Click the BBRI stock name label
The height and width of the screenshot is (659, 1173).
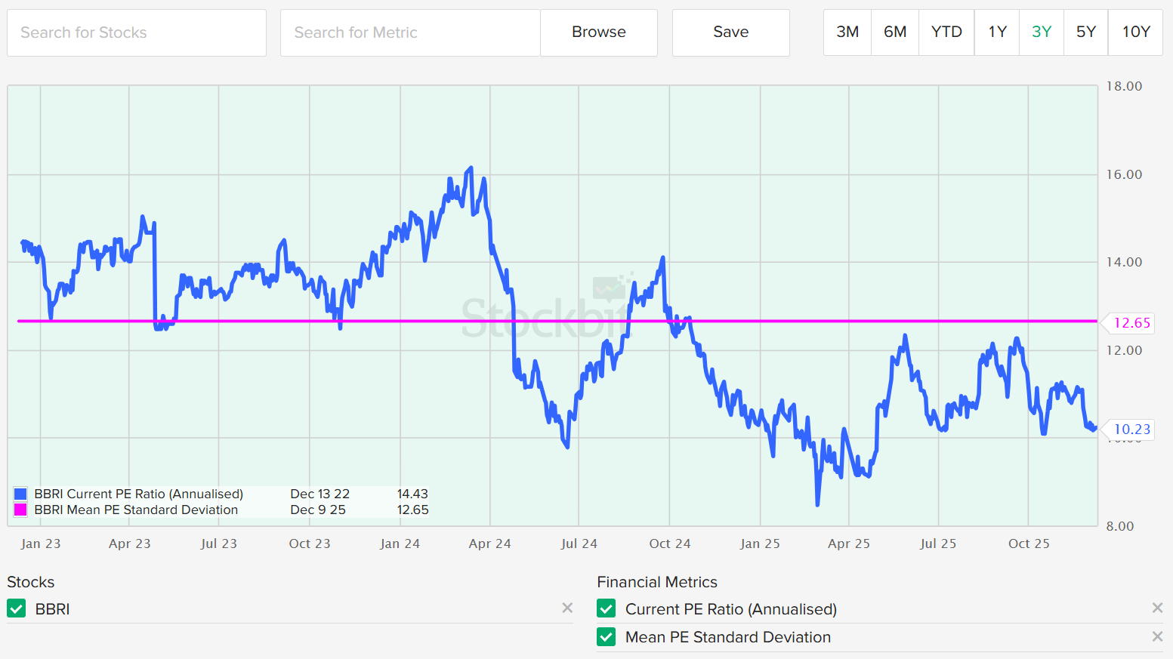coord(52,609)
